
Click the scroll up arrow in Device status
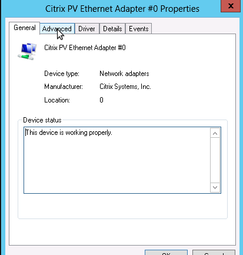click(215, 133)
